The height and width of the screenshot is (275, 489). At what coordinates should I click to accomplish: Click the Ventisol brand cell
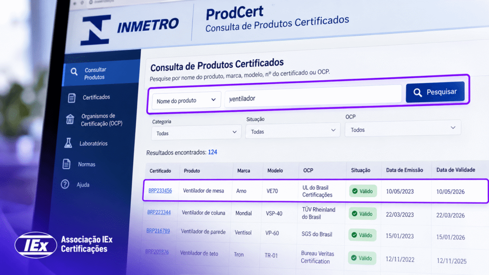243,233
